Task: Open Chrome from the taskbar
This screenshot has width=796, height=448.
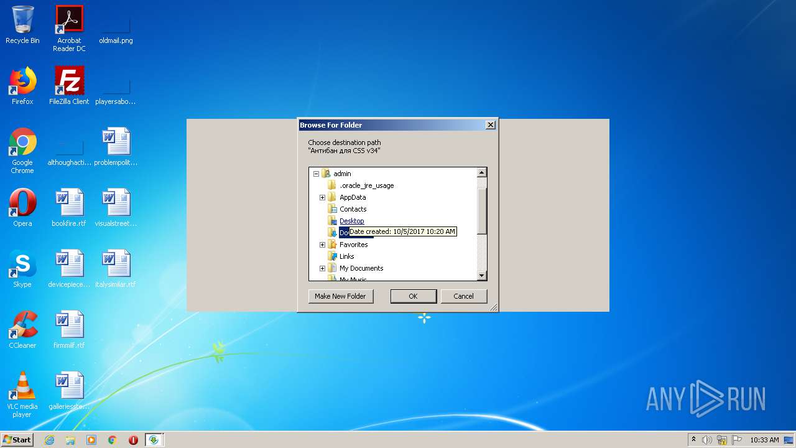Action: click(112, 440)
